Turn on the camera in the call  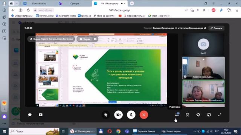118,115
